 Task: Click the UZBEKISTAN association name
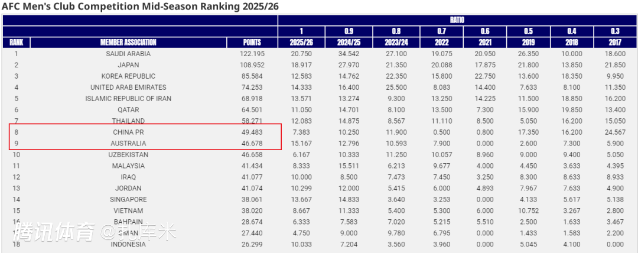point(128,155)
